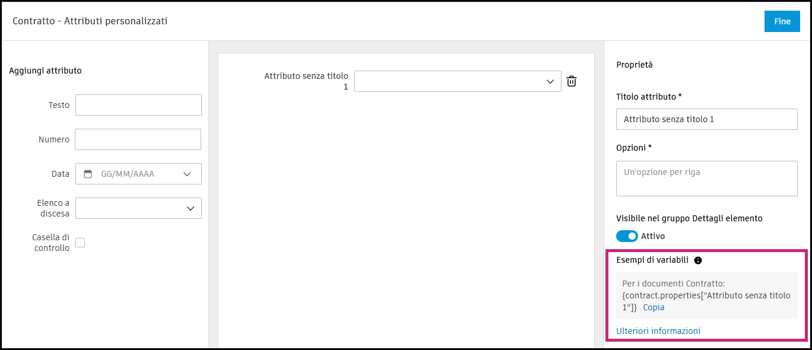
Task: Click the Copia link
Action: pyautogui.click(x=654, y=307)
